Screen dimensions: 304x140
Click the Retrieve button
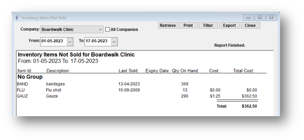click(168, 25)
